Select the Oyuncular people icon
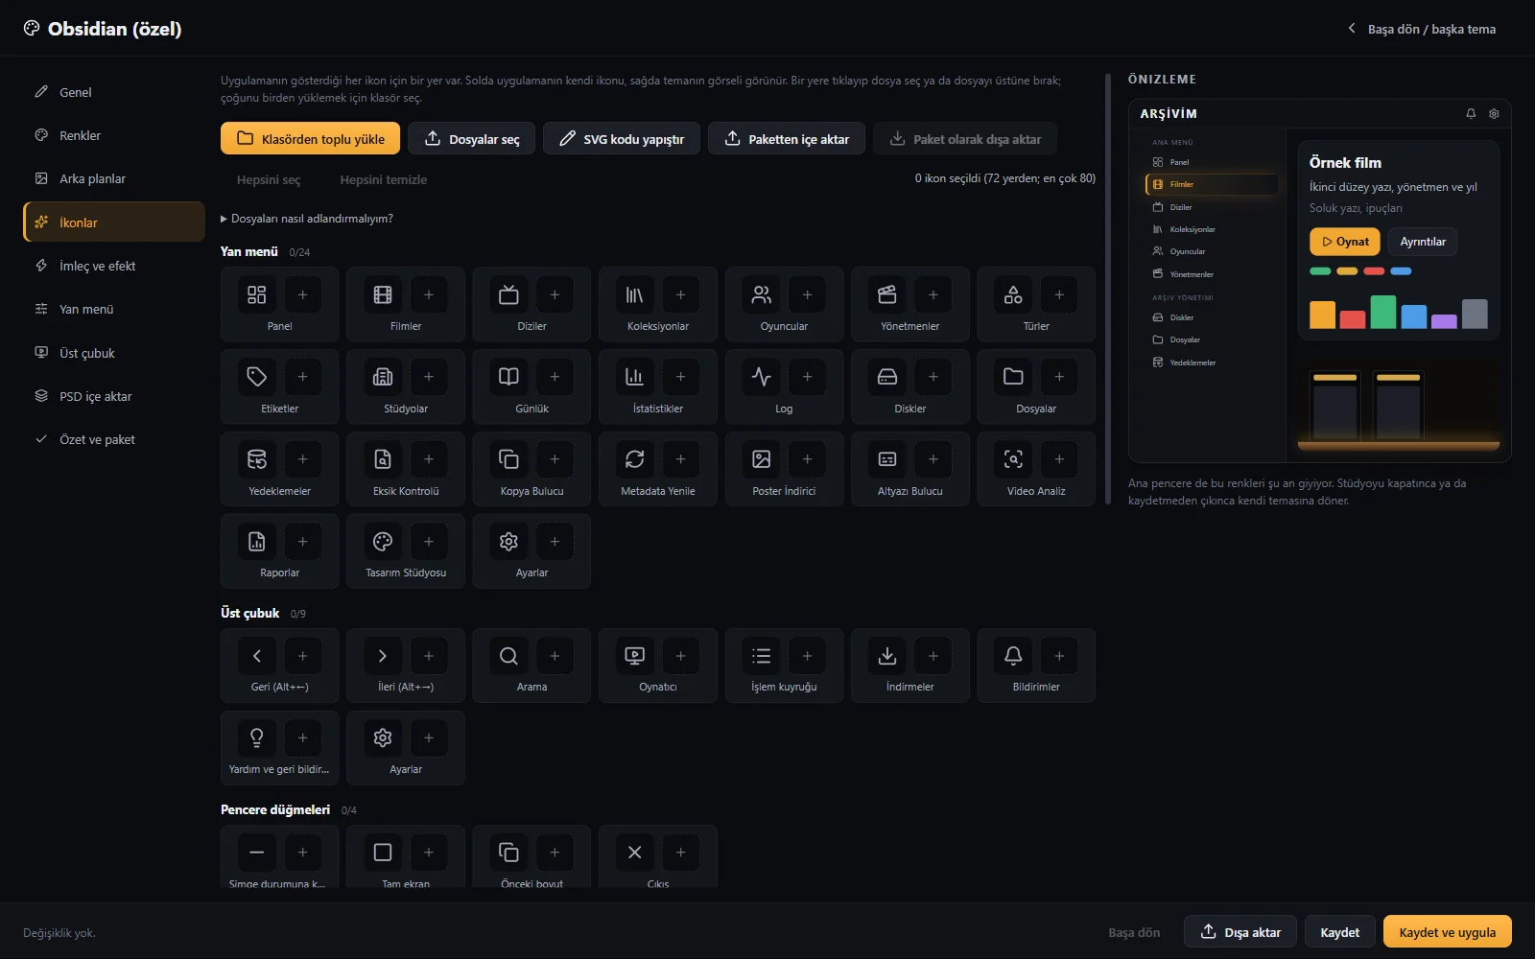 (x=761, y=294)
